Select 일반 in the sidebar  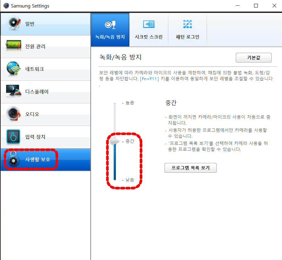pyautogui.click(x=46, y=24)
